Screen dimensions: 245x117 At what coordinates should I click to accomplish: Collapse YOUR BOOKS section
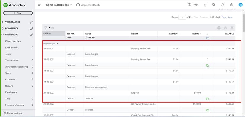pos(3,35)
